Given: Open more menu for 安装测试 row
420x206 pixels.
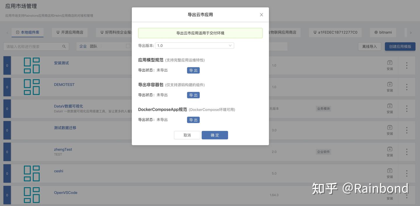Looking at the screenshot, I should click(x=407, y=65).
